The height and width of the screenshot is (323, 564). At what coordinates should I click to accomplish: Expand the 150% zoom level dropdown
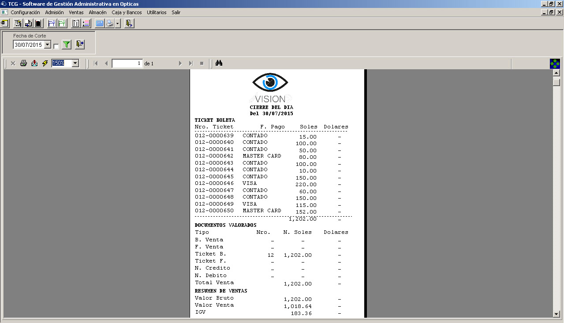[75, 64]
